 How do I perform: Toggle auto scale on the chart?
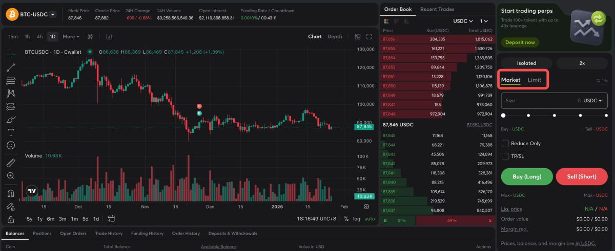point(370,219)
